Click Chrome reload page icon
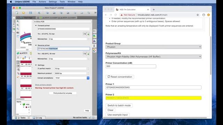The height and width of the screenshot is (125, 223). click(115, 15)
